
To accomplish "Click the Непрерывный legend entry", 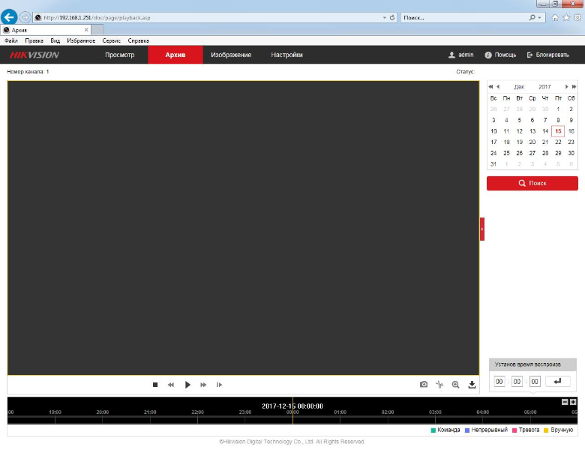I will pos(486,430).
